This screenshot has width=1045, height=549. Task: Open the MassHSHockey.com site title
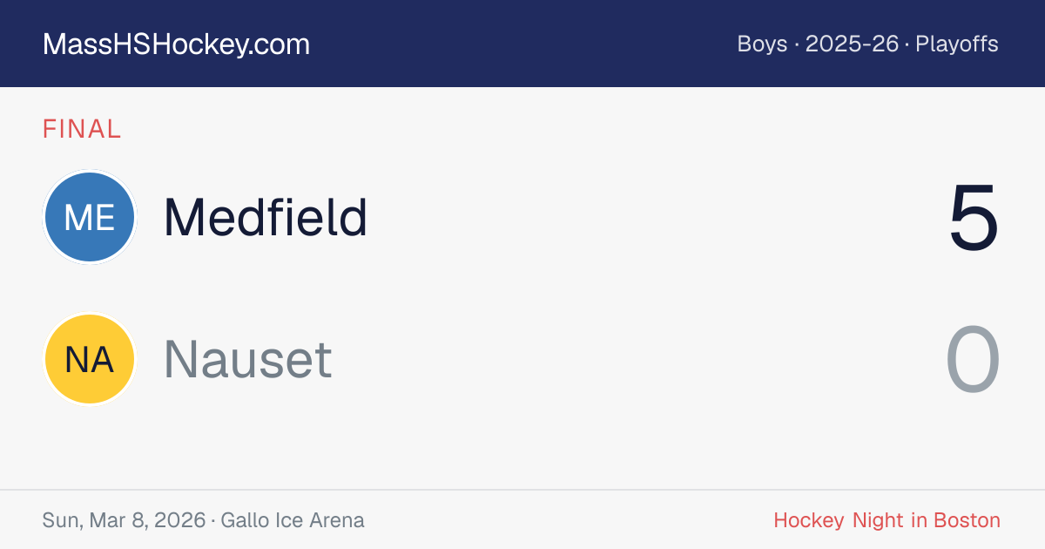coord(176,44)
